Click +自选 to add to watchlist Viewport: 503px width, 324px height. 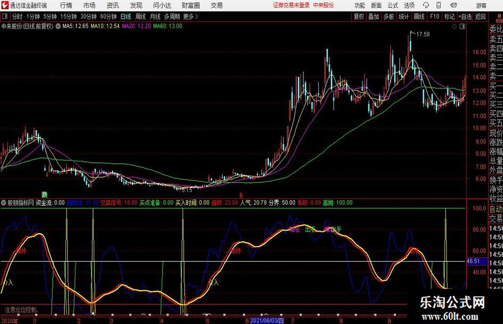point(465,16)
